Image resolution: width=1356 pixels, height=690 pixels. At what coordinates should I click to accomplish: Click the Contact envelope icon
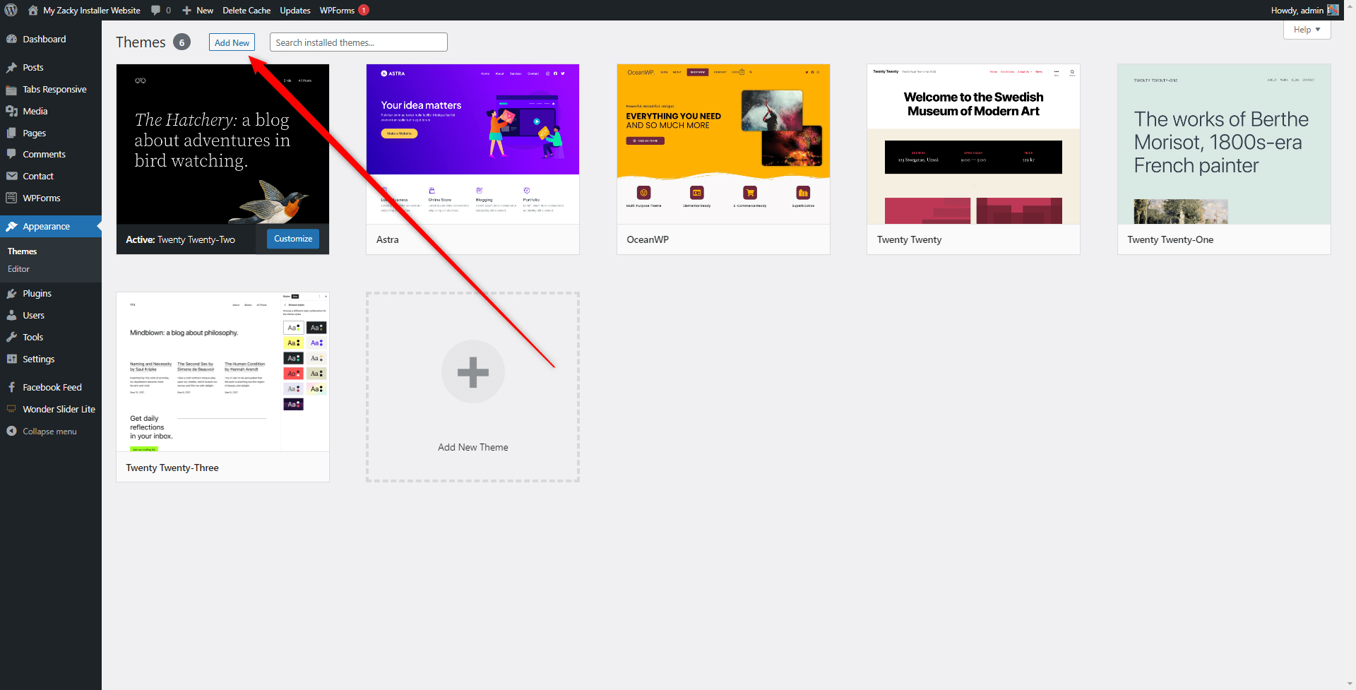tap(11, 176)
